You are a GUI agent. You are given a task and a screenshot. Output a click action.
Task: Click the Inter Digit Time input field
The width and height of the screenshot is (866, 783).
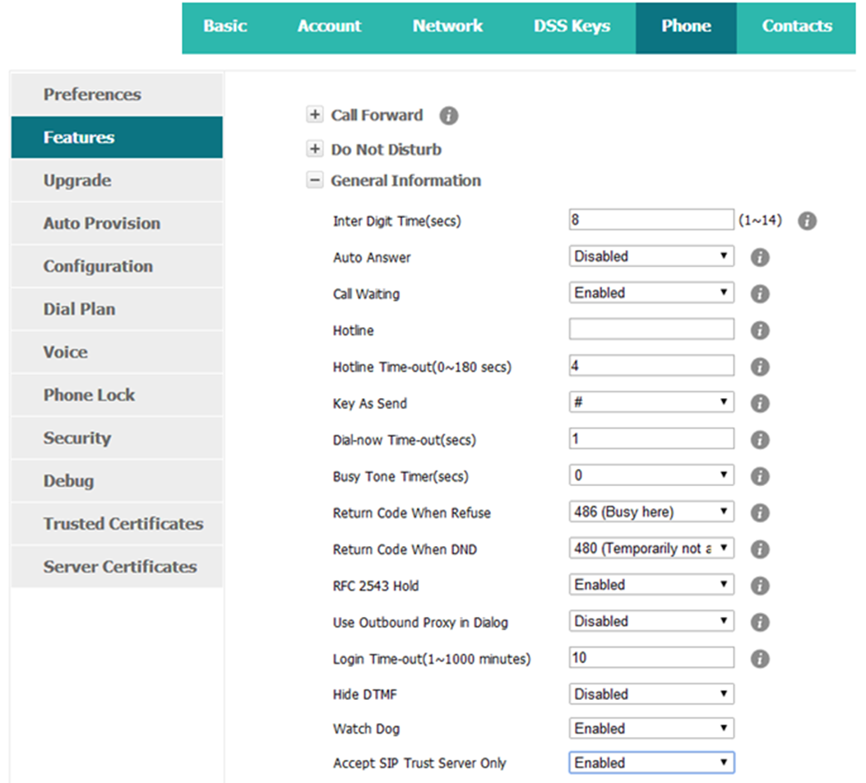651,220
